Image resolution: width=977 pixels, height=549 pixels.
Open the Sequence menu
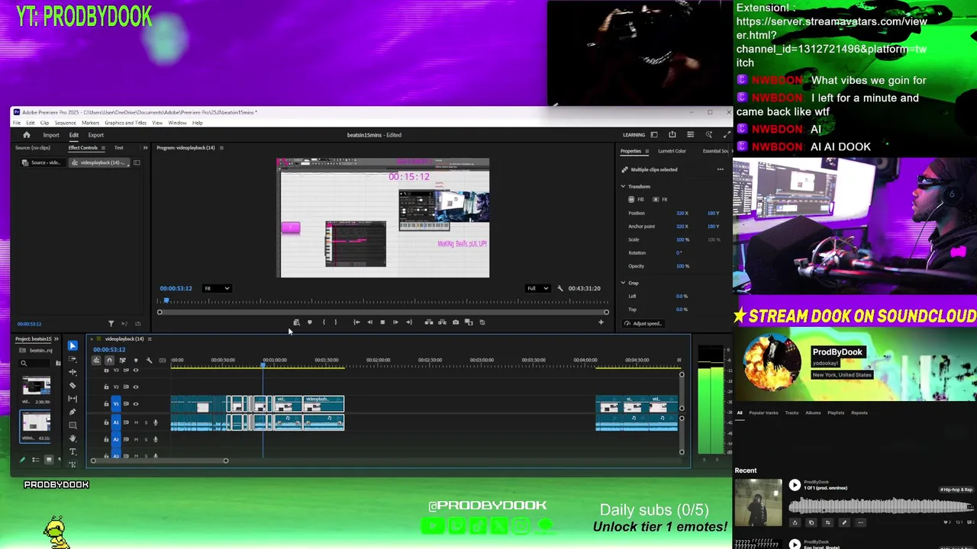[x=65, y=123]
